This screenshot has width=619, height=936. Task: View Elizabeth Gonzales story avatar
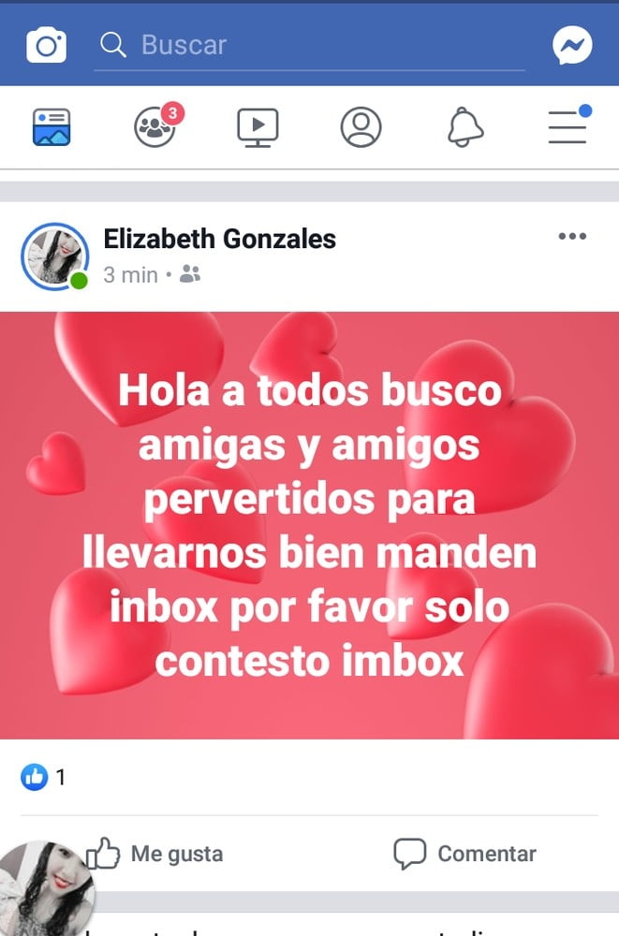click(55, 256)
